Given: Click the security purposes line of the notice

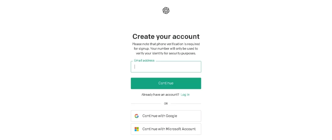Looking at the screenshot, I should (x=166, y=53).
